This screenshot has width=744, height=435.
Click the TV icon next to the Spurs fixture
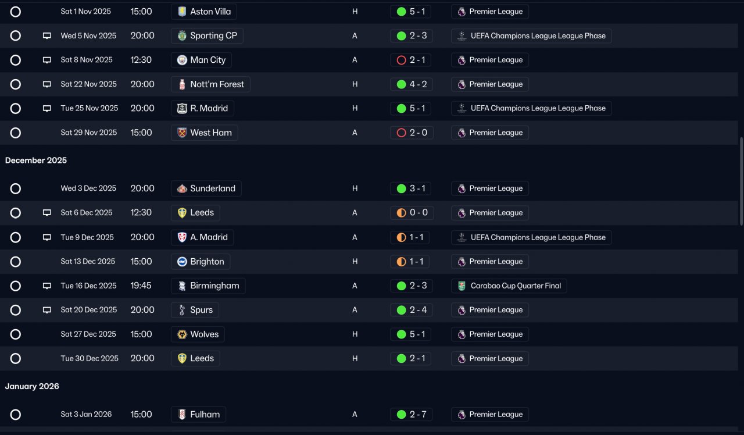point(47,310)
